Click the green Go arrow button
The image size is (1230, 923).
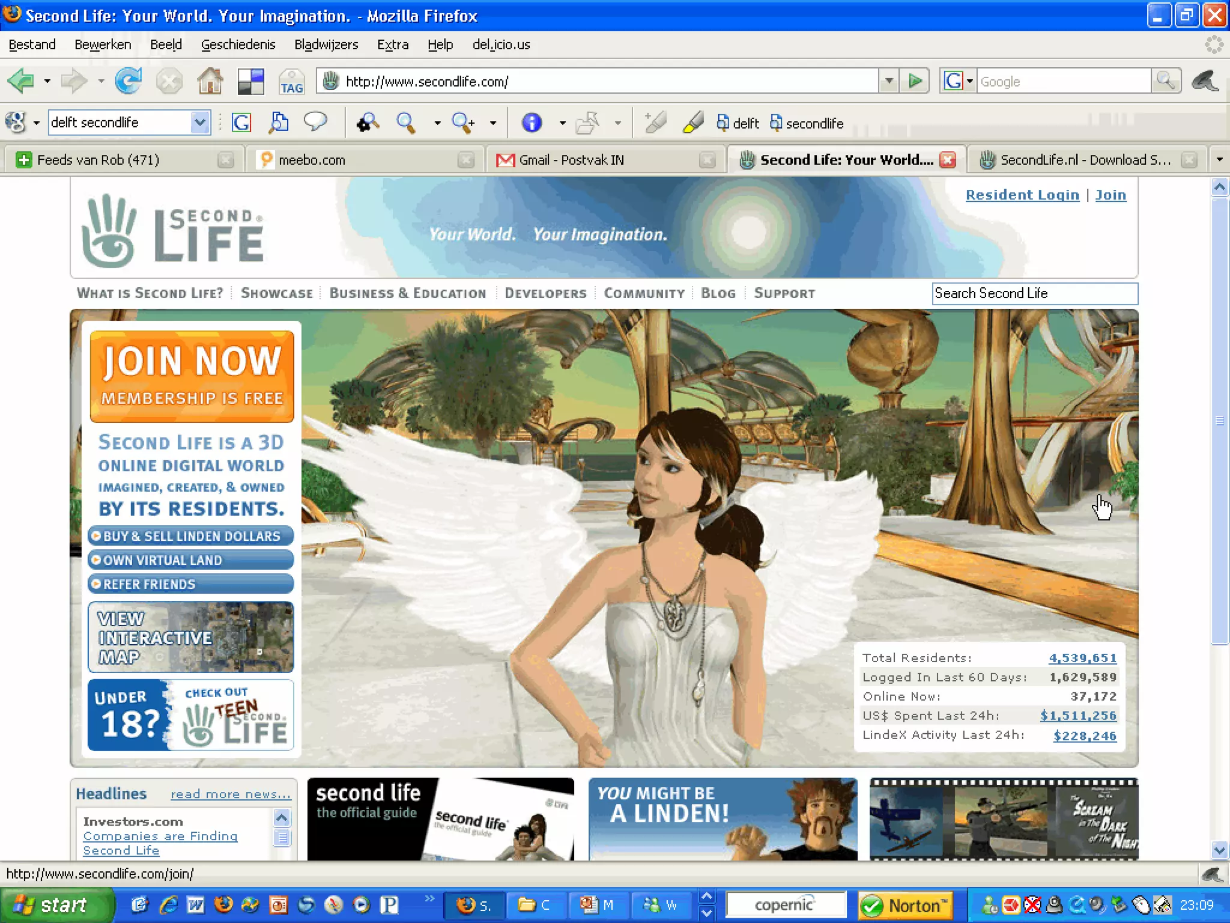915,81
